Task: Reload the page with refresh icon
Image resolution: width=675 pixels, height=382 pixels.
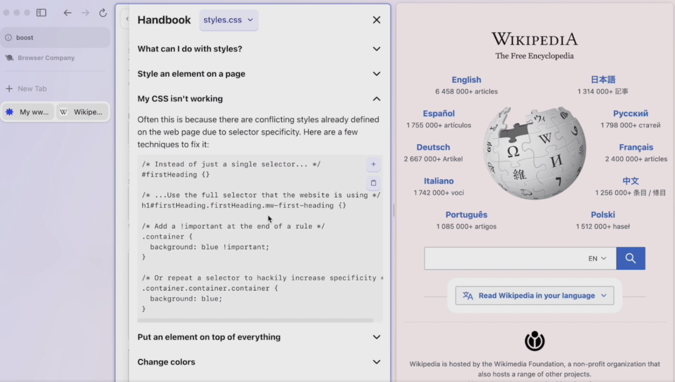Action: click(103, 12)
